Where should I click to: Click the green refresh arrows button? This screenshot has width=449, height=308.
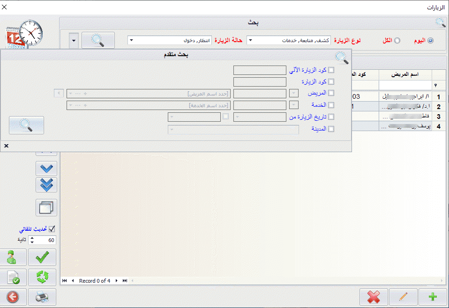(42, 277)
